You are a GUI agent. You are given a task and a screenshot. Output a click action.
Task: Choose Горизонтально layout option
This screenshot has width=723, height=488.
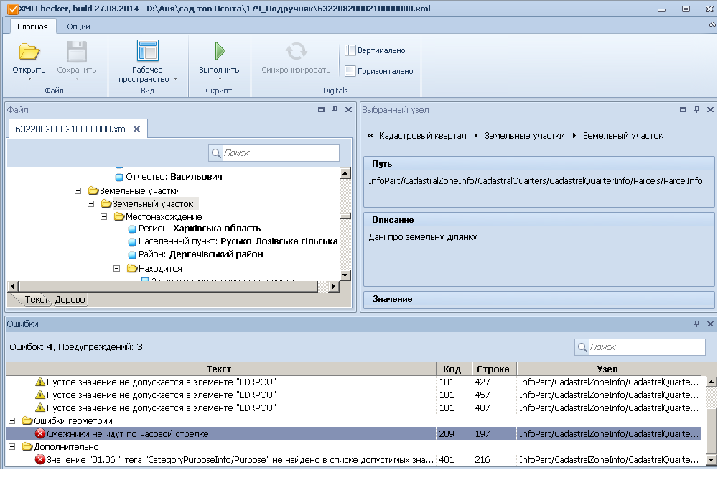(379, 71)
